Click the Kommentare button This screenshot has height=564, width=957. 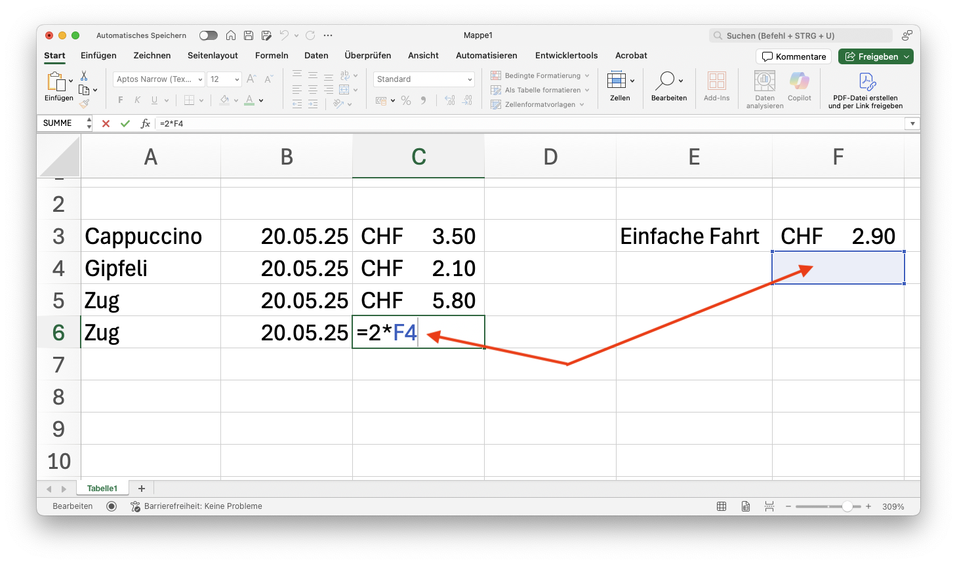pos(794,56)
